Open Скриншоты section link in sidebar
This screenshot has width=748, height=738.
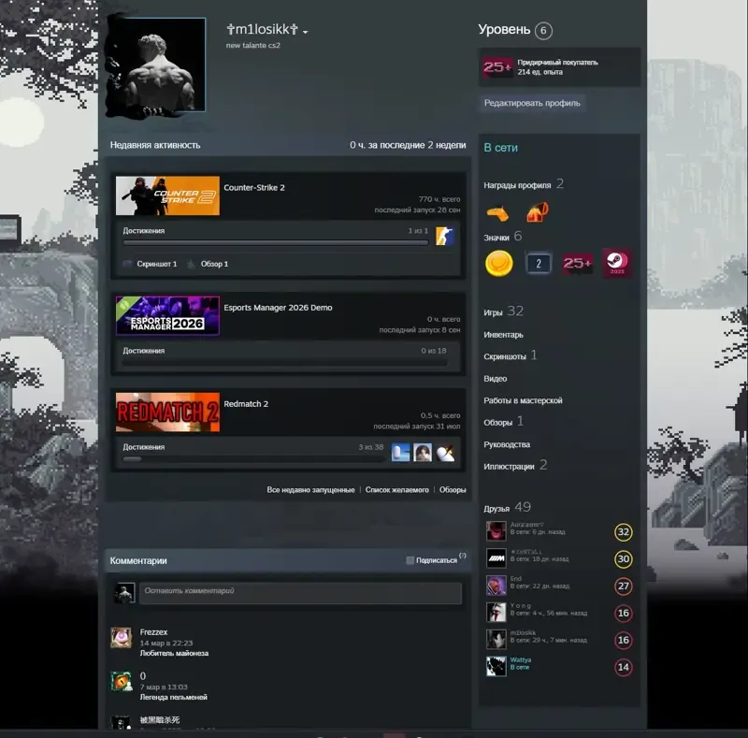pos(505,356)
